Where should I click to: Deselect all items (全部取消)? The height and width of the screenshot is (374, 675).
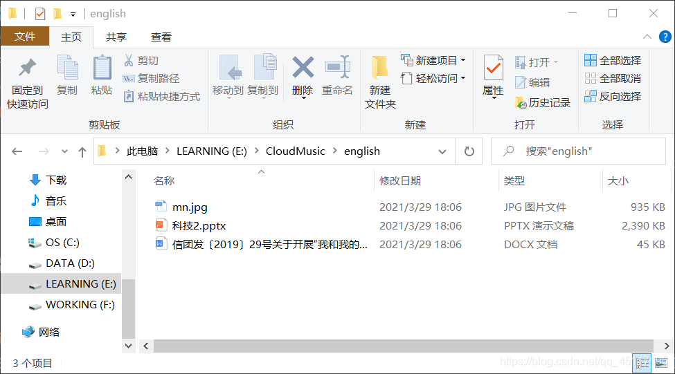613,79
